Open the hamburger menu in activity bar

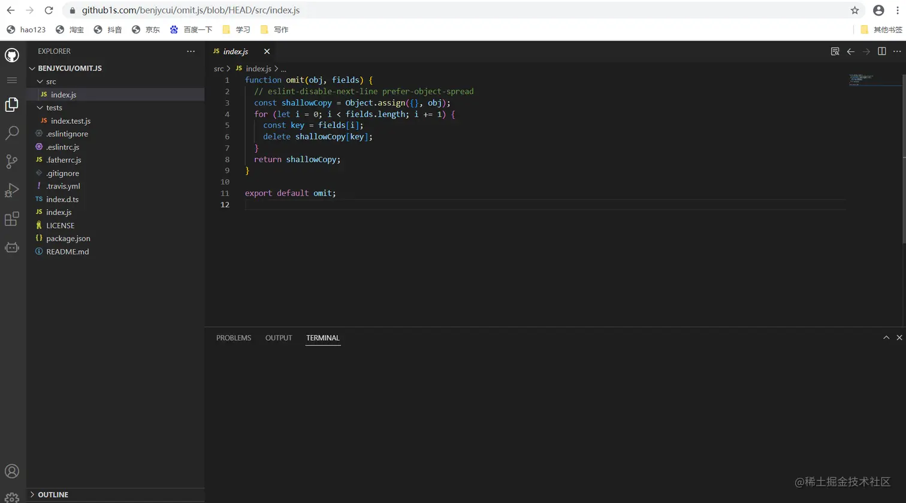click(12, 80)
